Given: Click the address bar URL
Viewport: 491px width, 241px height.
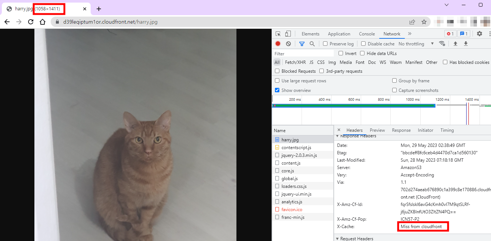Looking at the screenshot, I should [x=110, y=22].
